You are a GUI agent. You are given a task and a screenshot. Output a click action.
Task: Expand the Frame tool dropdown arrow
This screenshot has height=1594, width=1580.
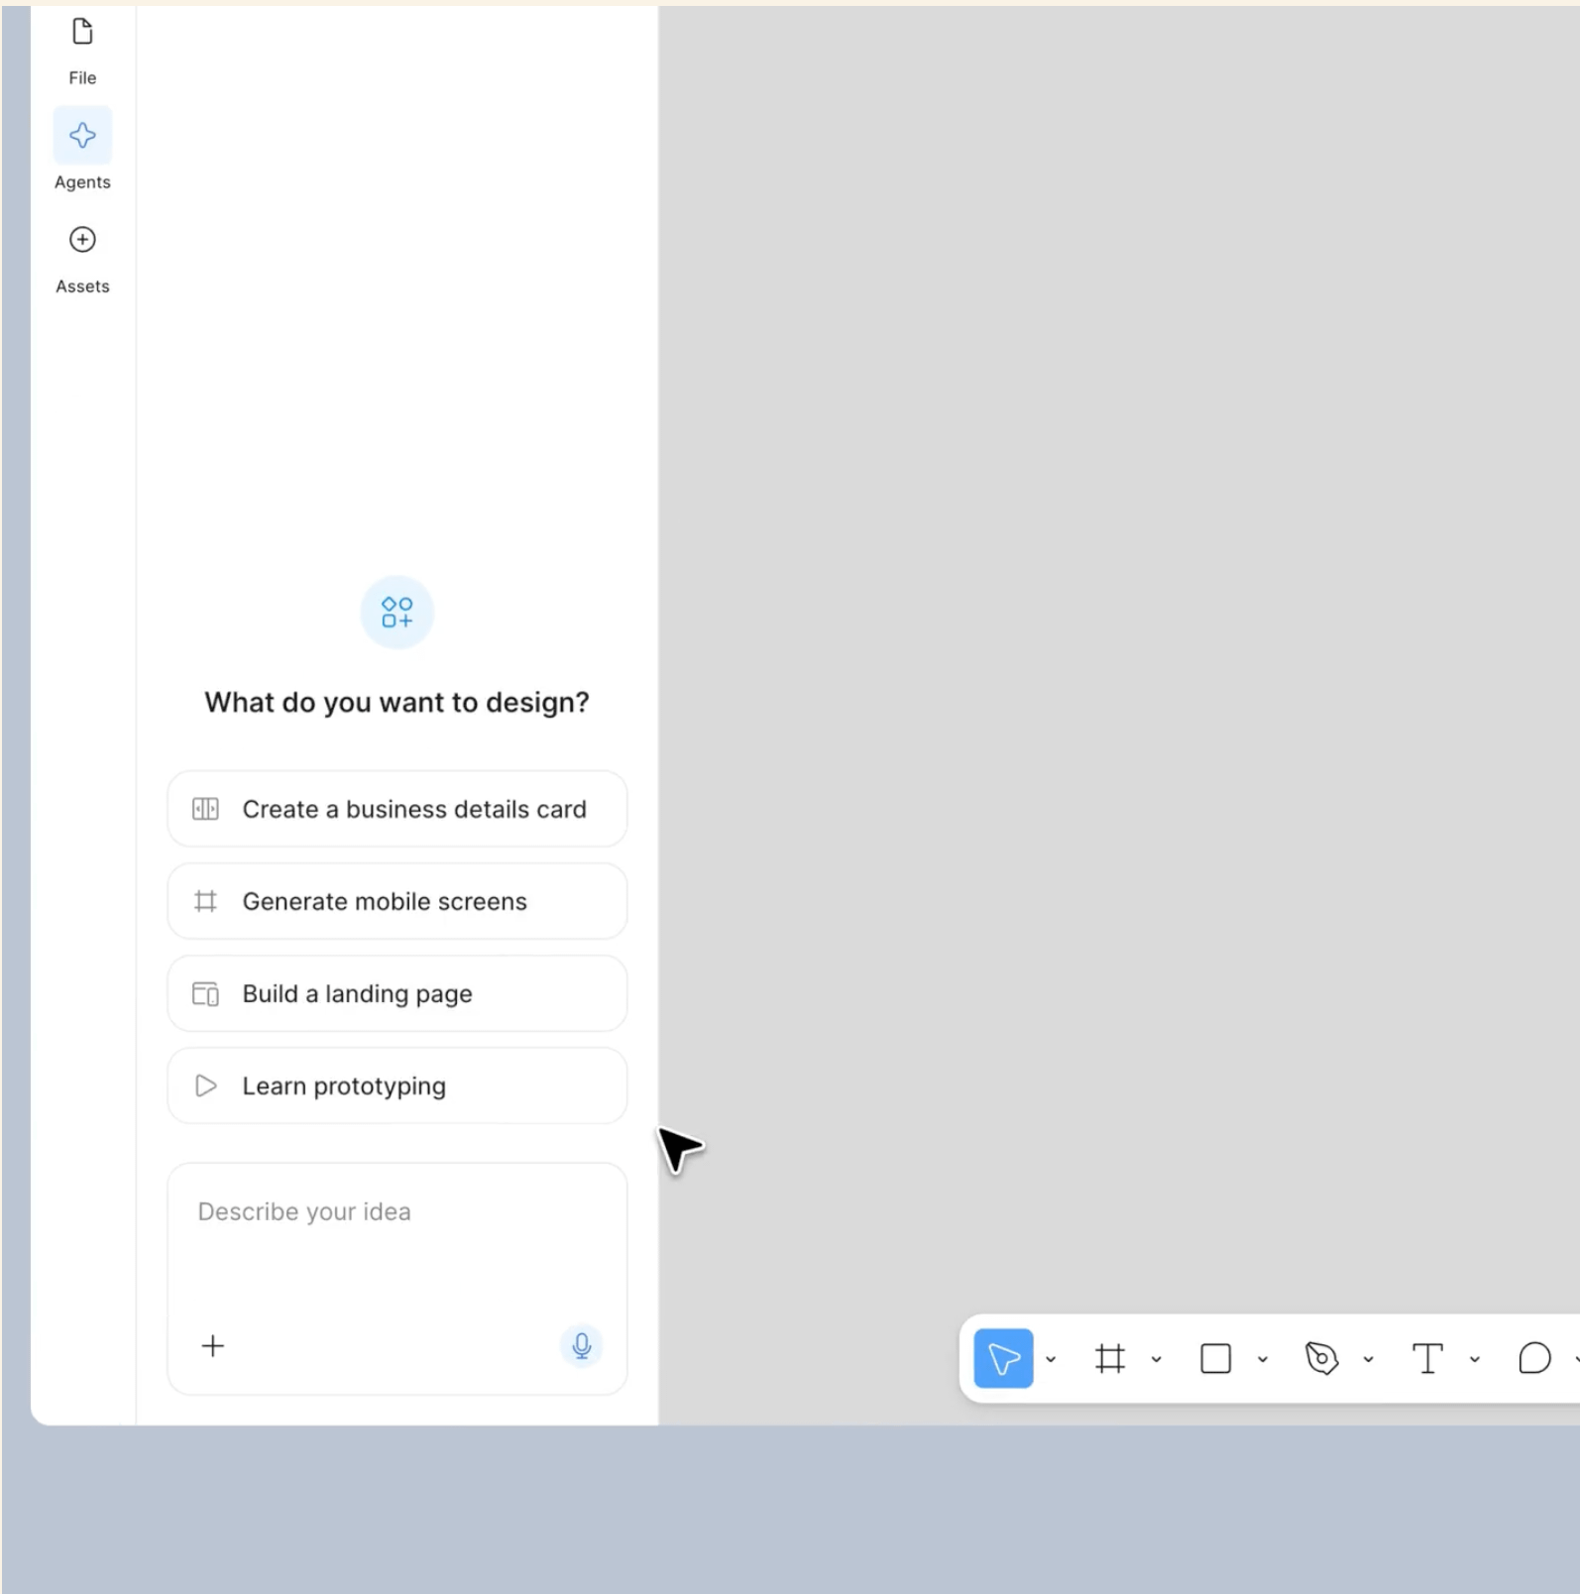(1156, 1359)
